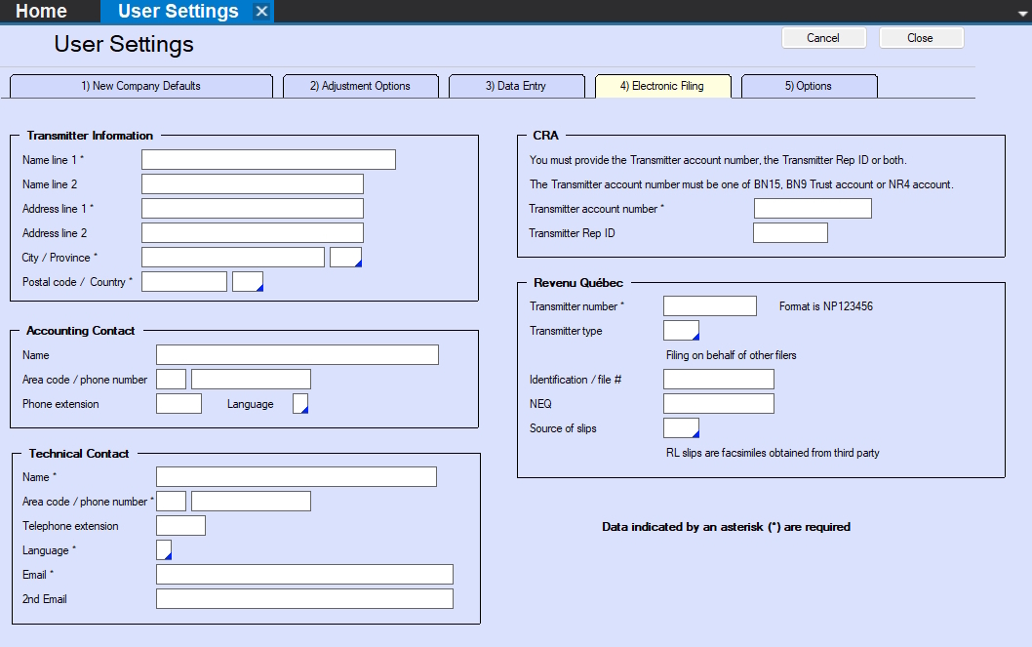The width and height of the screenshot is (1032, 647).
Task: Click the Close button
Action: [x=921, y=38]
